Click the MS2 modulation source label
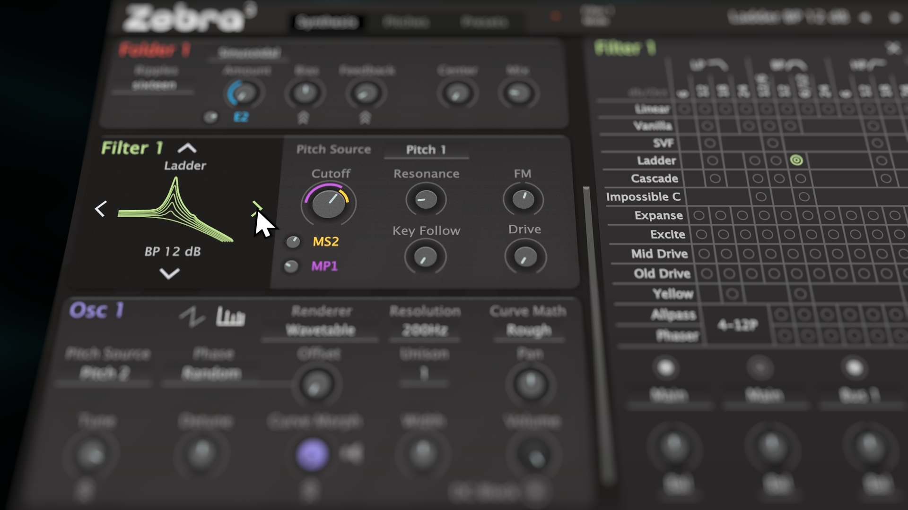This screenshot has width=908, height=510. click(x=326, y=242)
